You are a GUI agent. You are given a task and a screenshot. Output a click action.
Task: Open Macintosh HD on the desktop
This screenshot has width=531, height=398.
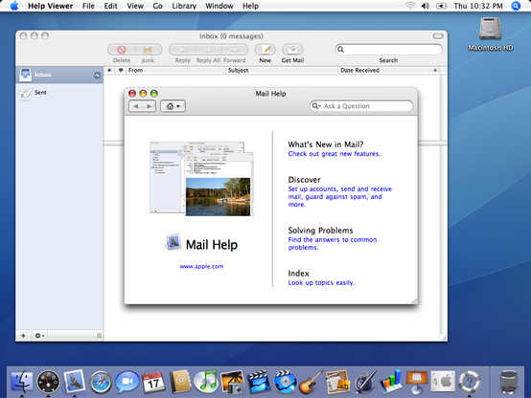(x=490, y=33)
